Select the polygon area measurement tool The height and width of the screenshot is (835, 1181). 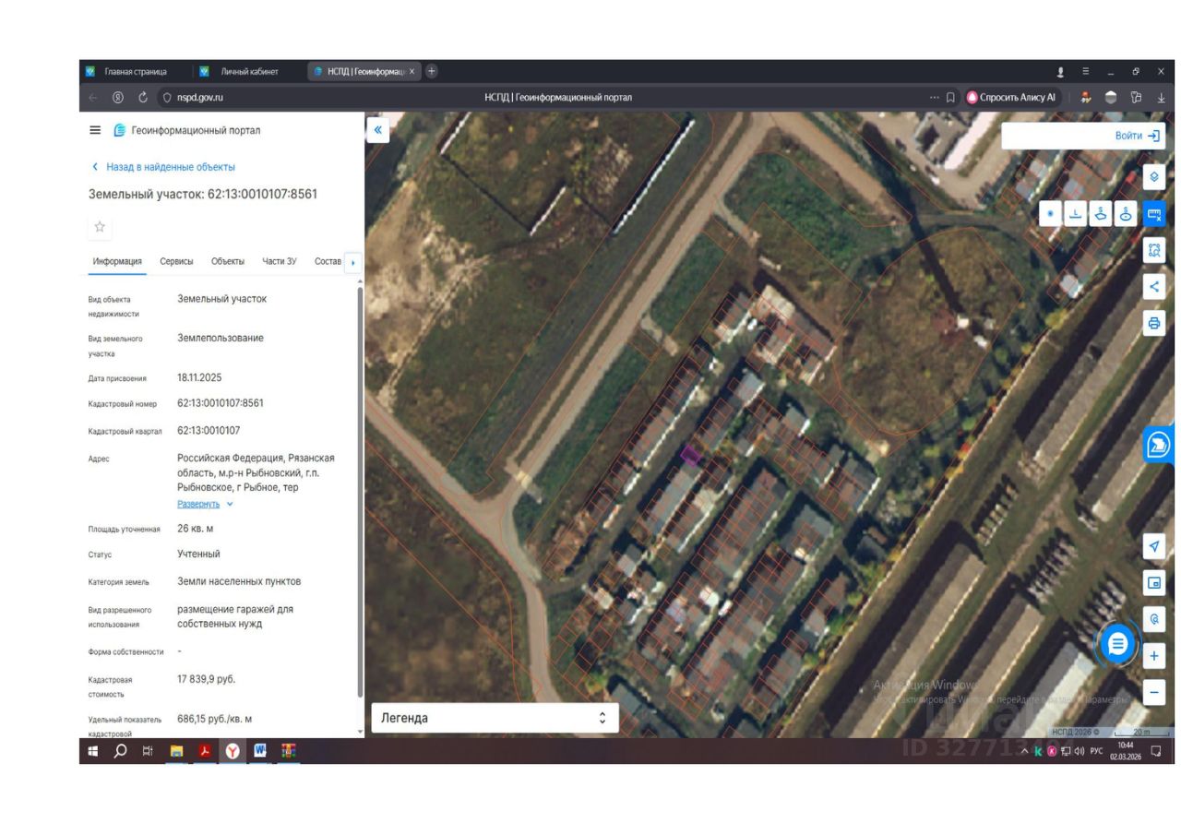click(x=1100, y=213)
